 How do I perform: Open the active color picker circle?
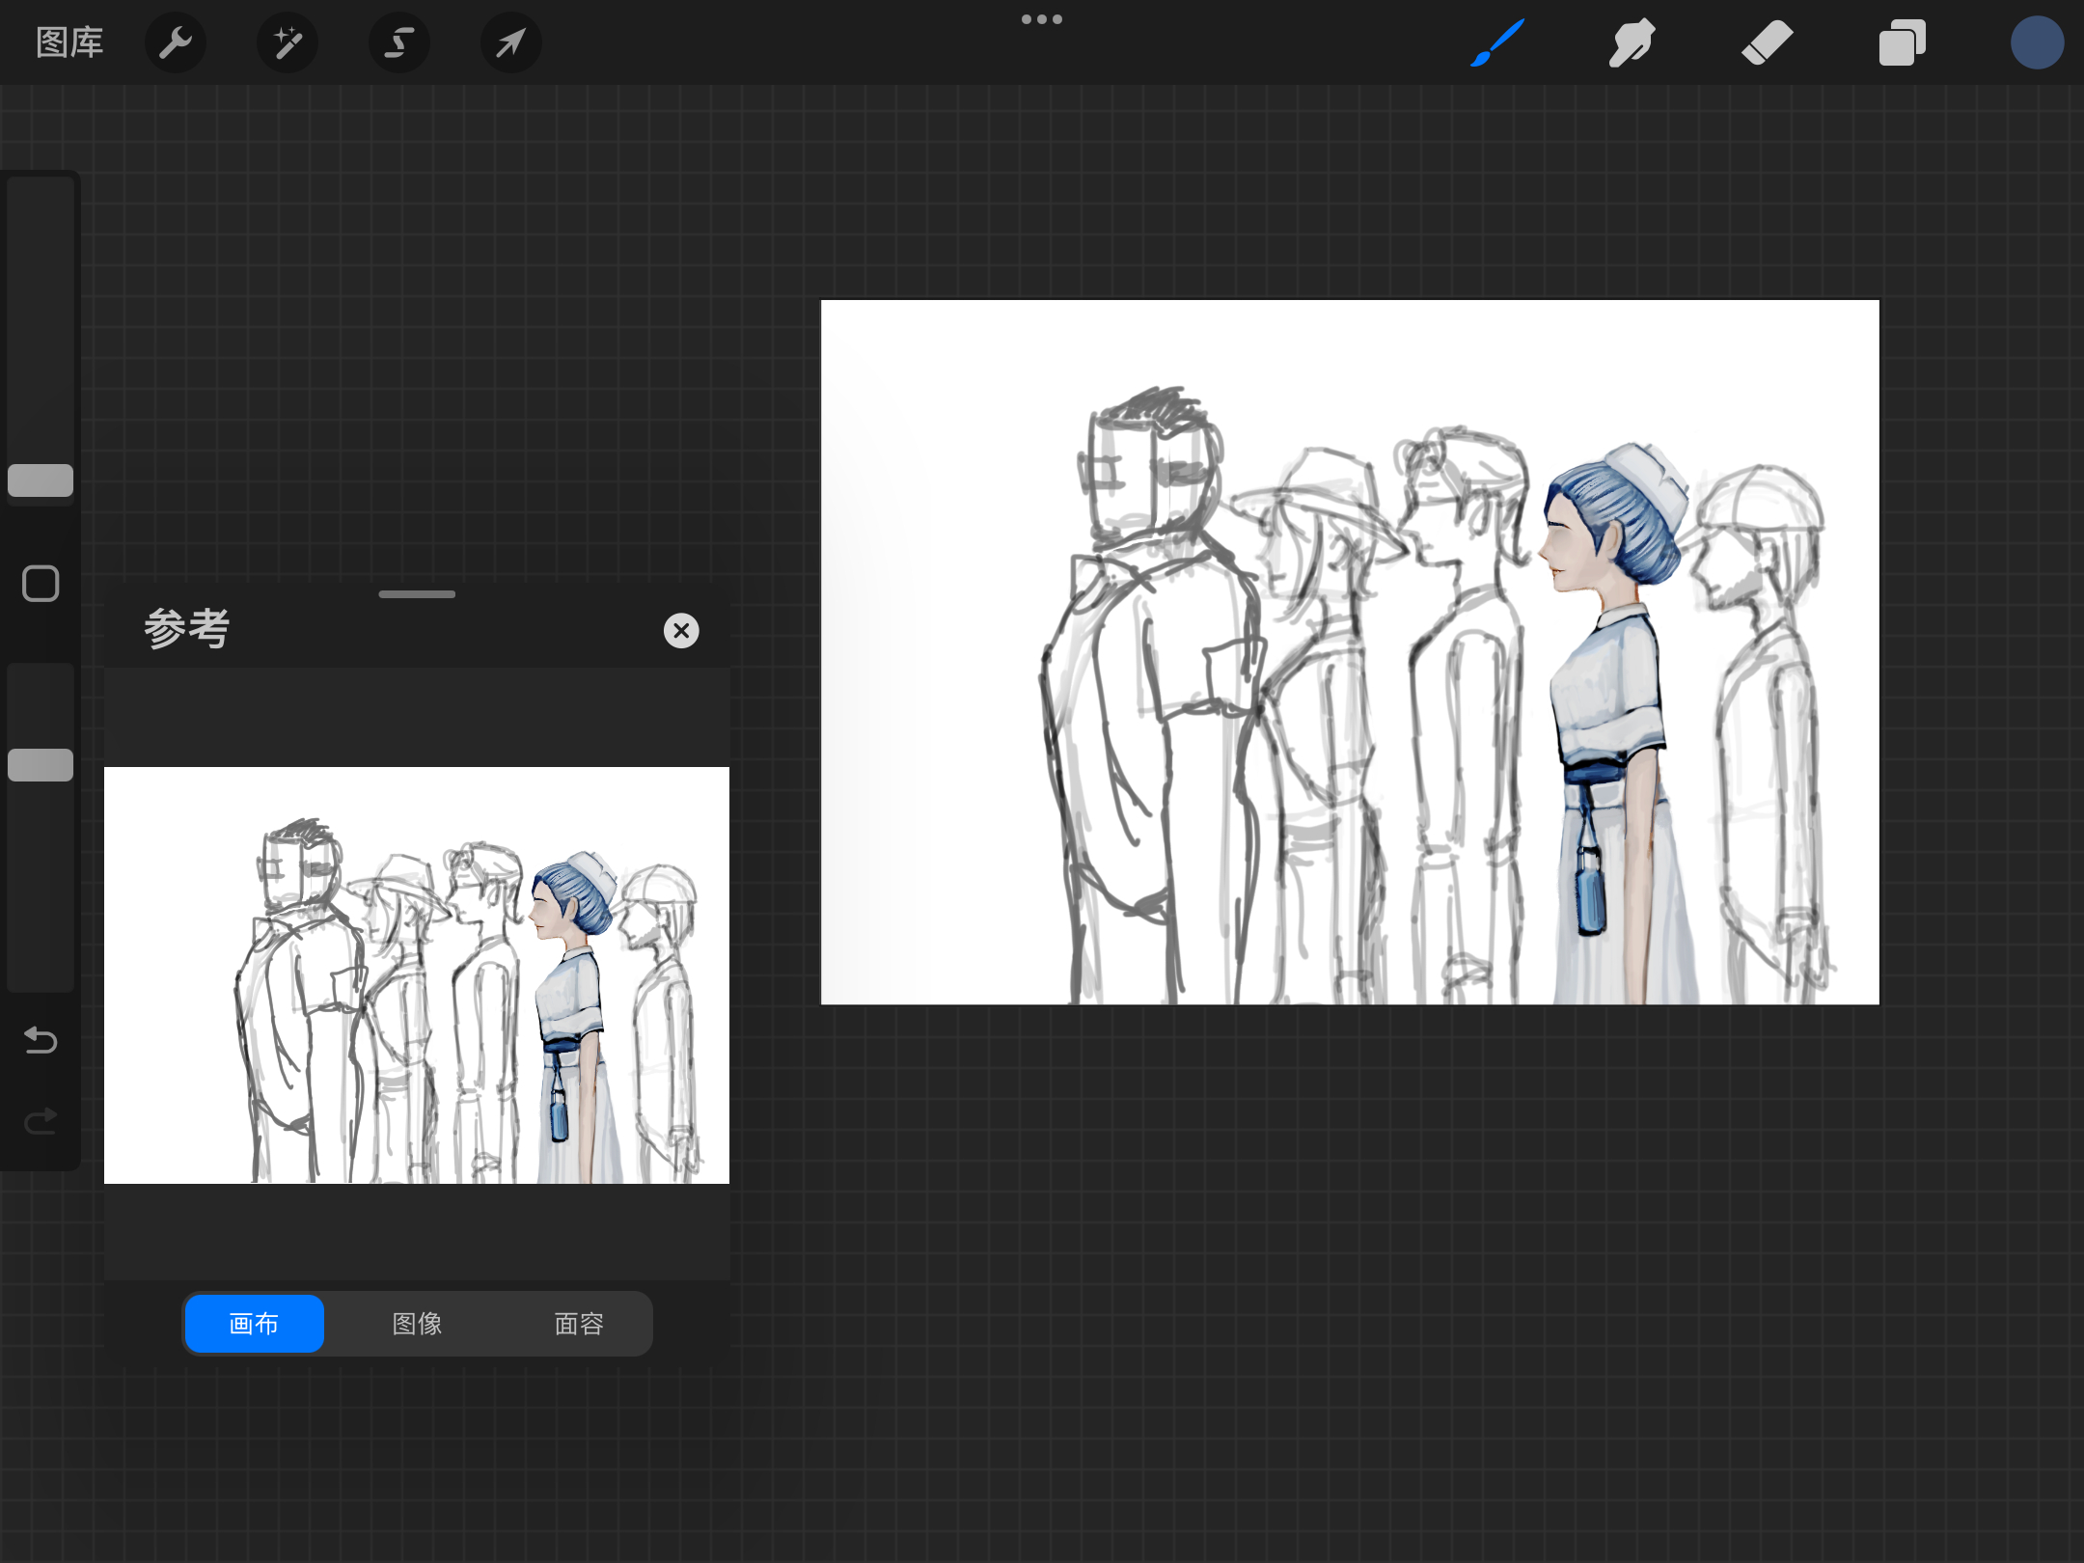click(2038, 42)
